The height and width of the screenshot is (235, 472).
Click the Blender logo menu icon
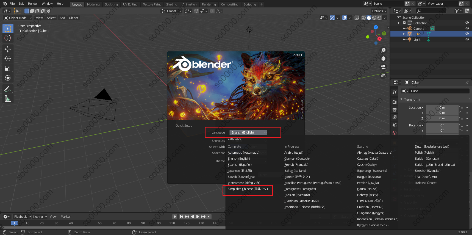coord(5,4)
